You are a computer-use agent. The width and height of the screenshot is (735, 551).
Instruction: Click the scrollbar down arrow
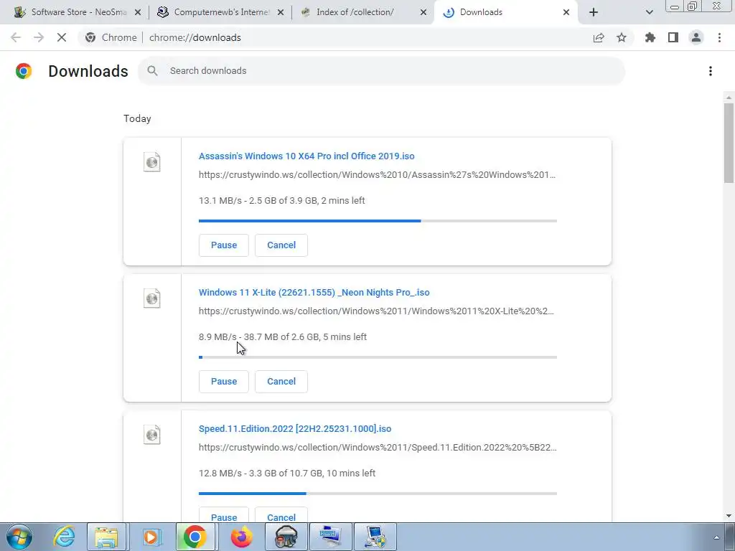(729, 516)
